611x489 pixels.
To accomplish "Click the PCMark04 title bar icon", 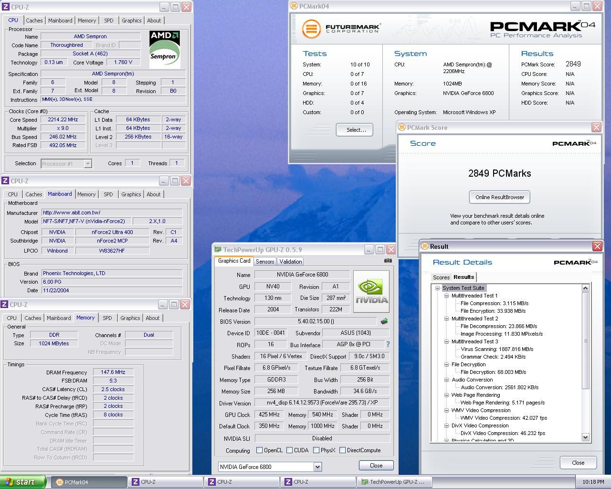I will [295, 6].
